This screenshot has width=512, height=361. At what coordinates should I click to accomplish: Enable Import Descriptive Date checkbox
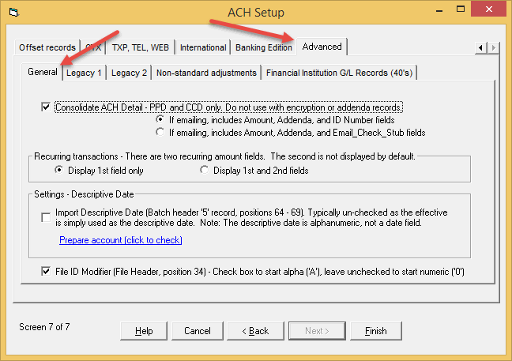(46, 217)
